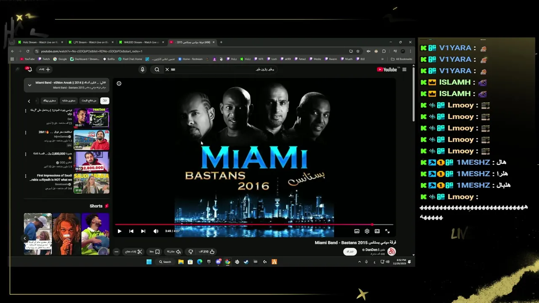The width and height of the screenshot is (539, 303).
Task: Open Chrome three-dot menu
Action: (x=410, y=51)
